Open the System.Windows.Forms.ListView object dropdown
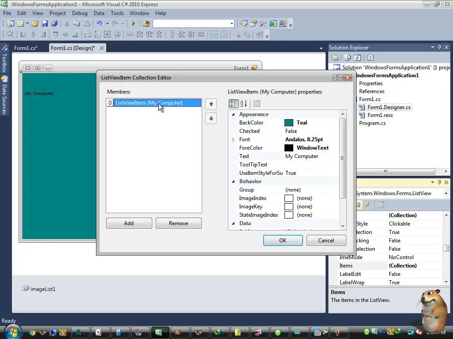Image resolution: width=453 pixels, height=339 pixels. [x=446, y=193]
